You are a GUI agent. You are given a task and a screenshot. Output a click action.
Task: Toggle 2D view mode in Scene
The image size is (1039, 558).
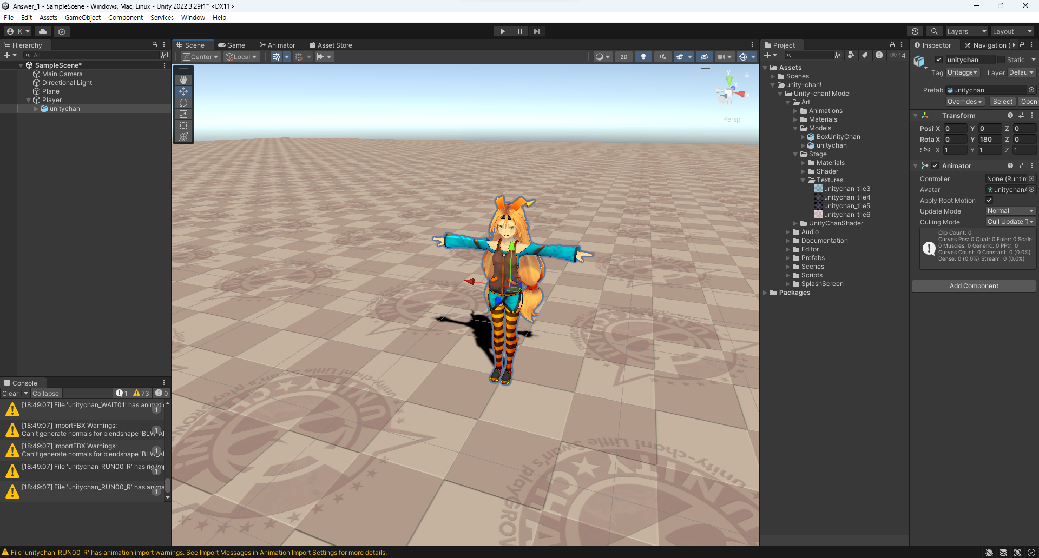click(623, 57)
